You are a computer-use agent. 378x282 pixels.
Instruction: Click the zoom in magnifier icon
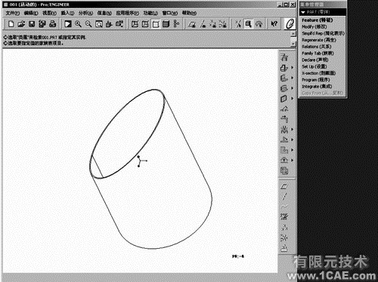coord(78,24)
